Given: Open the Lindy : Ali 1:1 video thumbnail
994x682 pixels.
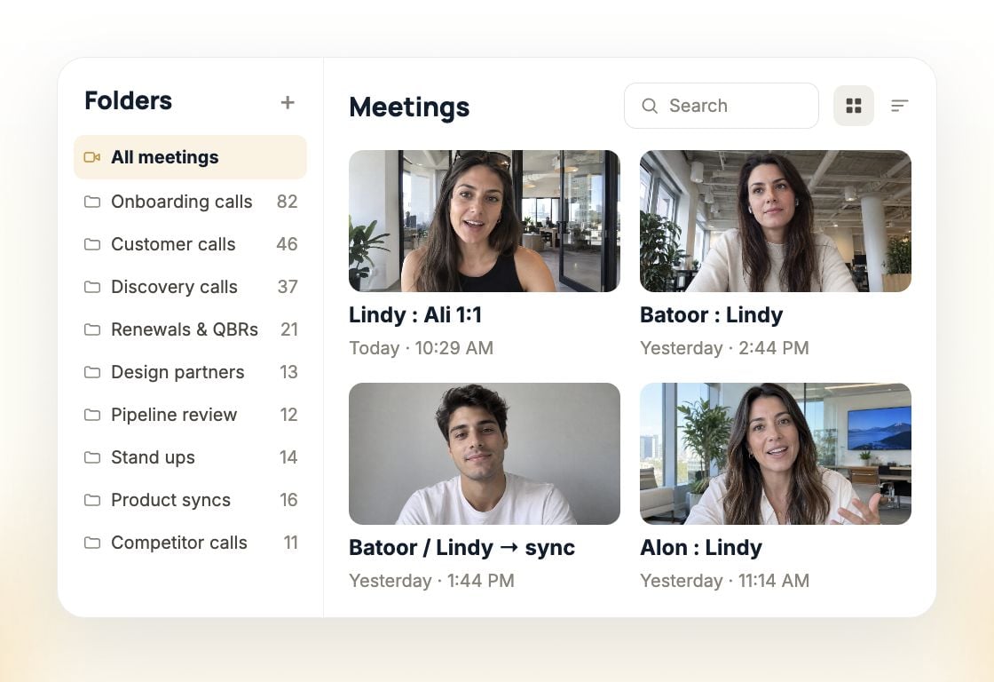Looking at the screenshot, I should [x=485, y=221].
